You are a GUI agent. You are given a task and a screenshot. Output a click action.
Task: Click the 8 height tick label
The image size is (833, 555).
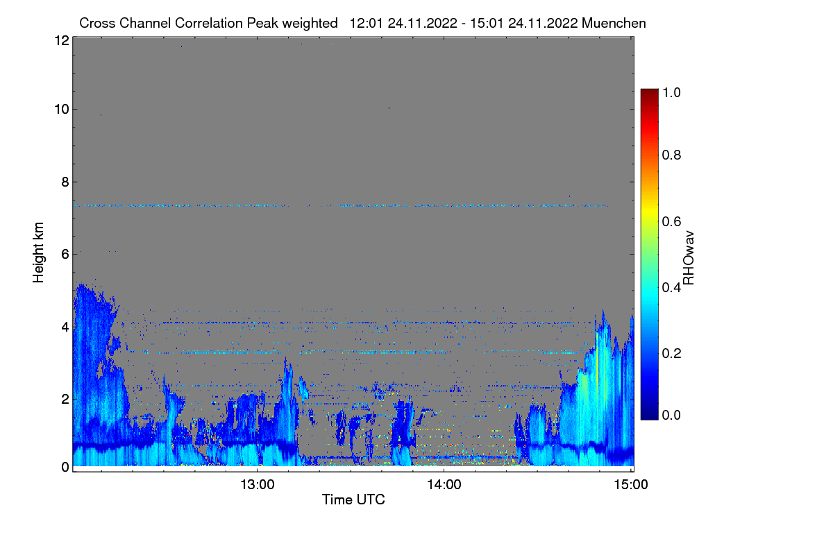pos(65,182)
